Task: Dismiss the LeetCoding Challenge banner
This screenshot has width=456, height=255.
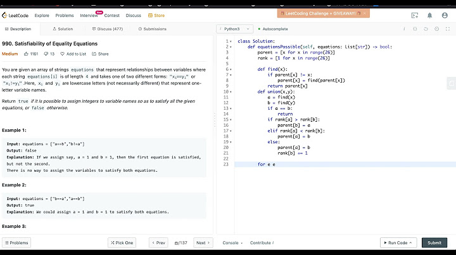Action: tap(365, 13)
